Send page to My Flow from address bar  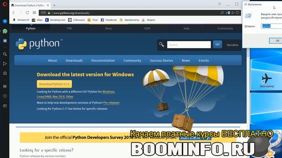tap(233, 13)
